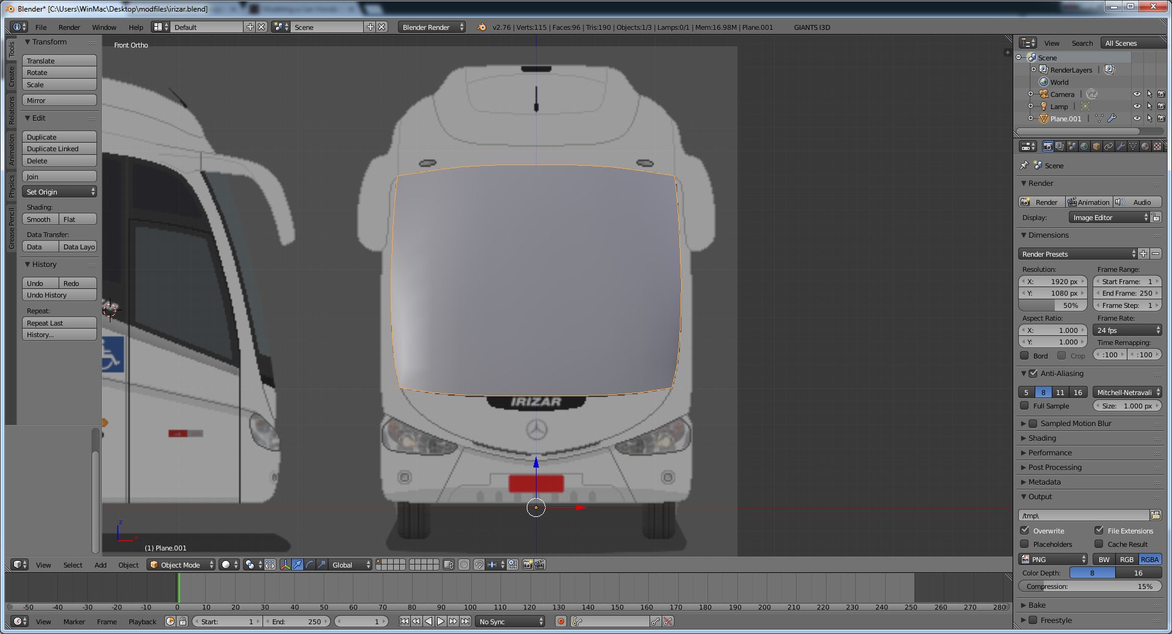Screen dimensions: 1172x634
Task: Open the World properties tab globe icon
Action: (1084, 146)
